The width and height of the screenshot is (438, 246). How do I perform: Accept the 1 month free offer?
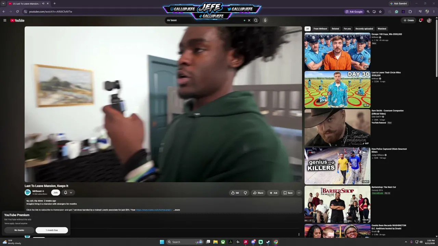click(x=52, y=230)
